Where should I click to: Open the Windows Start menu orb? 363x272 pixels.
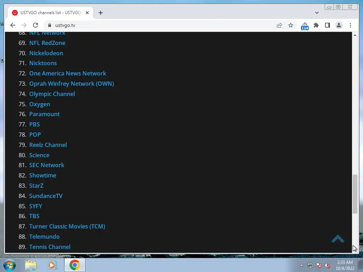(10, 265)
